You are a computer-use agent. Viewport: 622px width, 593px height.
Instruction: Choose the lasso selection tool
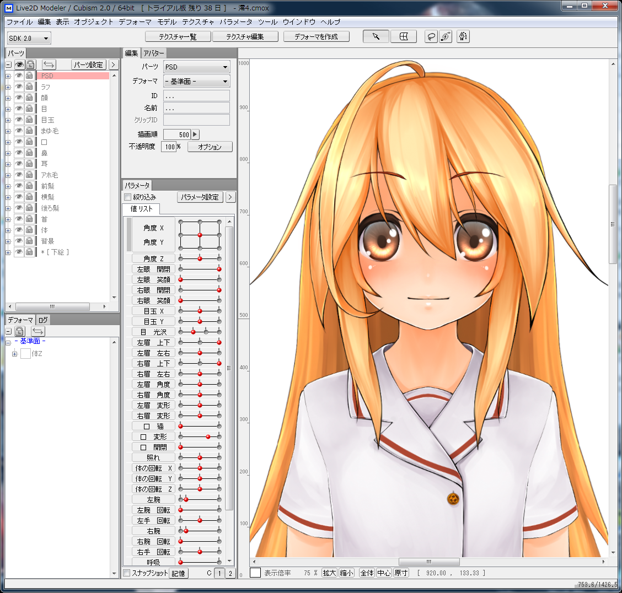(431, 37)
